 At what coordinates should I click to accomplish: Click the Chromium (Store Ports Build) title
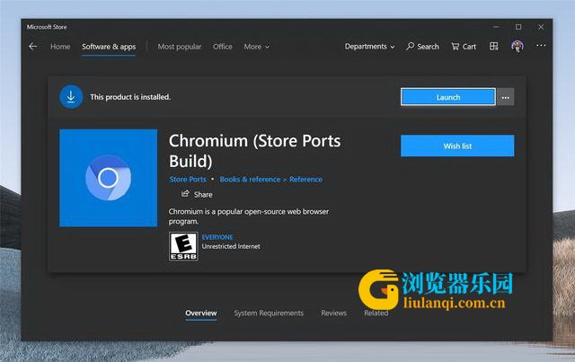[x=255, y=151]
